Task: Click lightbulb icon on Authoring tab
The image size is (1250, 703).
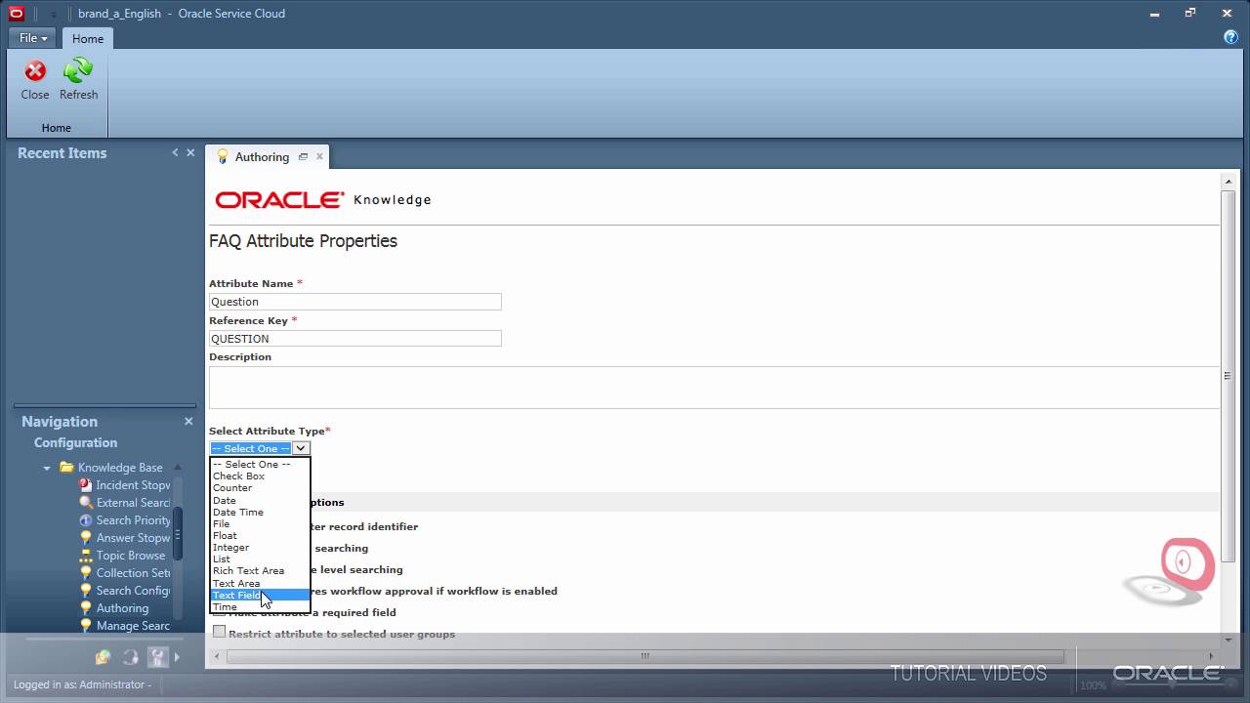Action: [x=223, y=156]
